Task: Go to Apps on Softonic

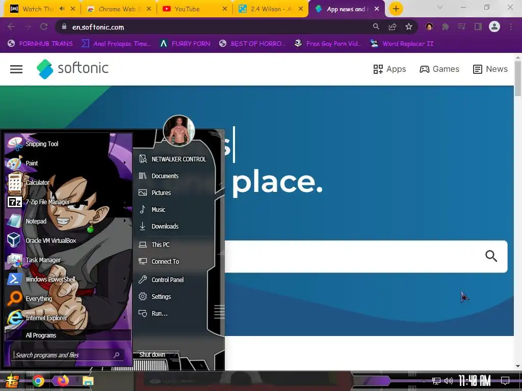Action: (x=389, y=69)
